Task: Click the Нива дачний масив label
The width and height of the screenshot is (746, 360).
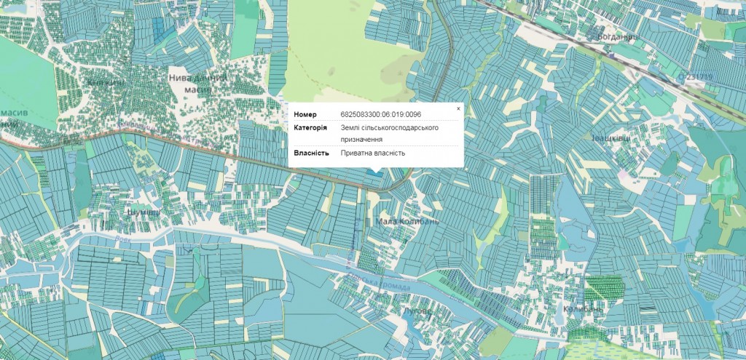Action: 198,82
